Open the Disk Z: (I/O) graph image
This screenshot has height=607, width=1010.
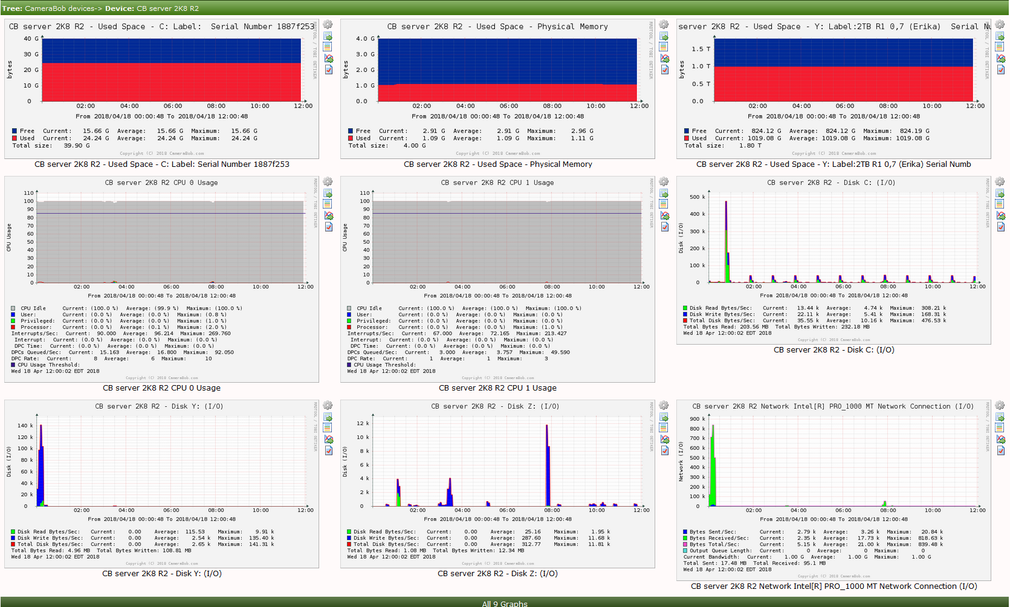point(497,484)
